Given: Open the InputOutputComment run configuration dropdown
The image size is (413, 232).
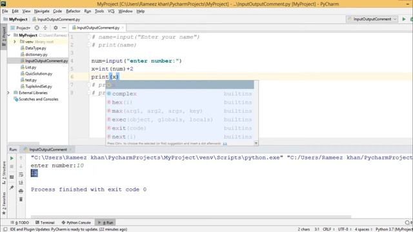Looking at the screenshot, I should (x=372, y=19).
